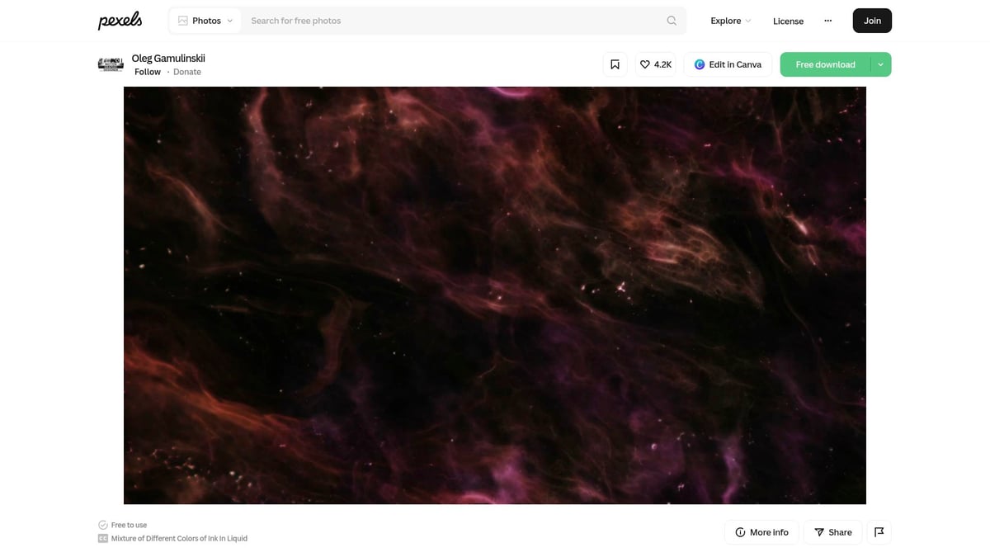The width and height of the screenshot is (990, 557).
Task: Click the photographer's avatar thumbnail
Action: click(x=110, y=64)
